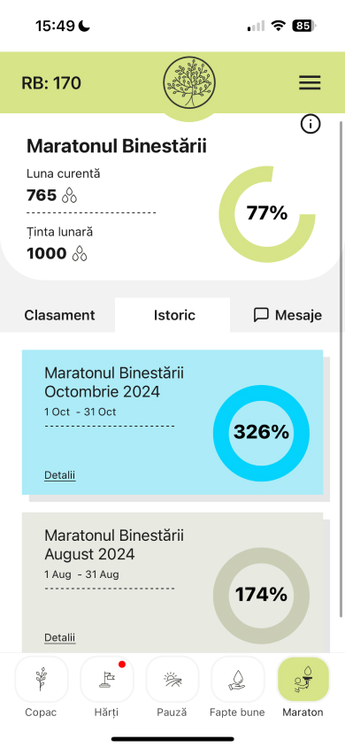Image resolution: width=345 pixels, height=747 pixels.
Task: Tap the drops icon beside 1000 target
Action: (80, 253)
